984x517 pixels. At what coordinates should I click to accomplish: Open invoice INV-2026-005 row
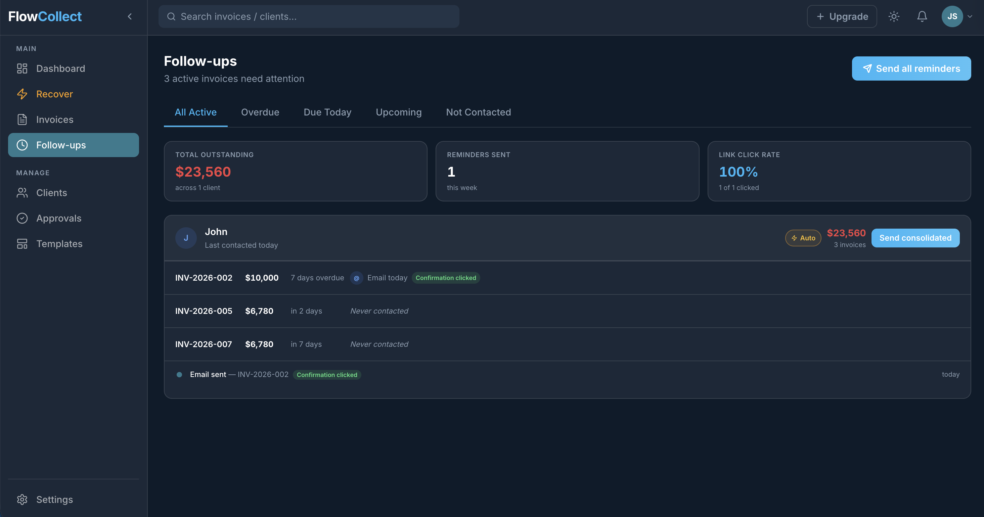[567, 311]
